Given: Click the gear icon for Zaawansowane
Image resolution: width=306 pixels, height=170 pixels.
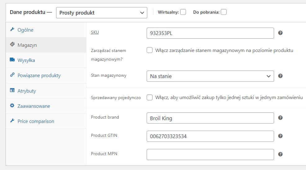Looking at the screenshot, I should click(12, 106).
